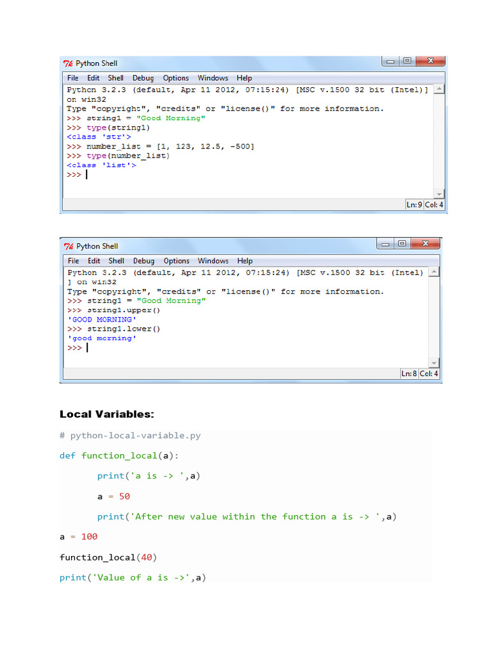Open the Debug menu in the lower shell window

tap(143, 261)
